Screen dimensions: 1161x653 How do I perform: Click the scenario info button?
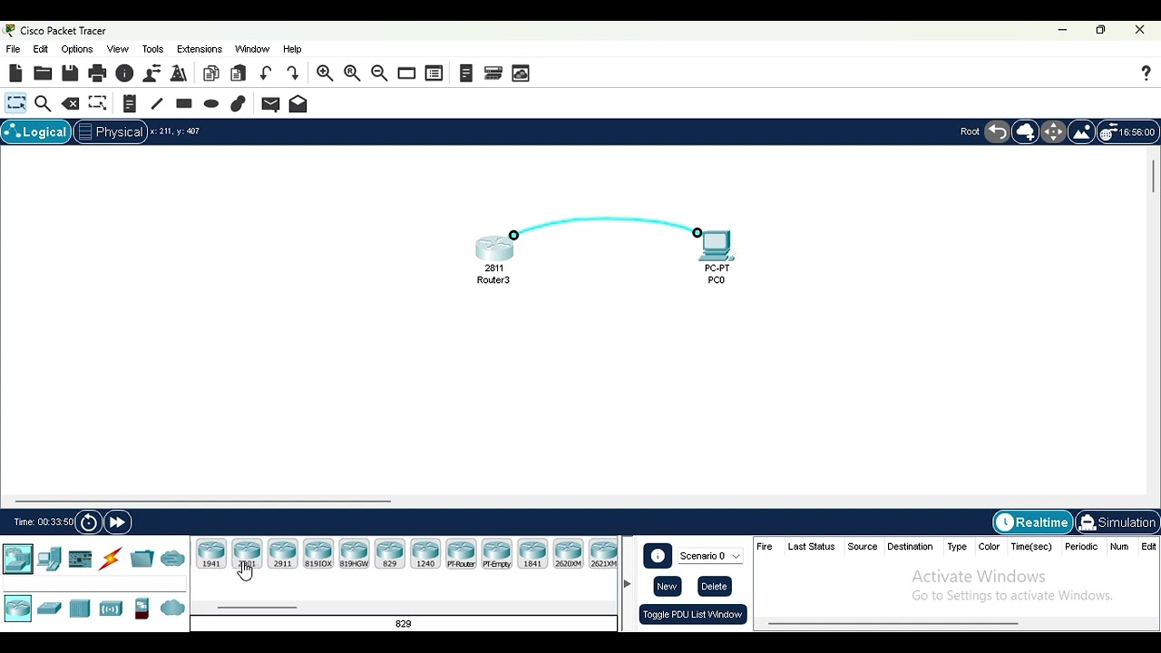(658, 556)
